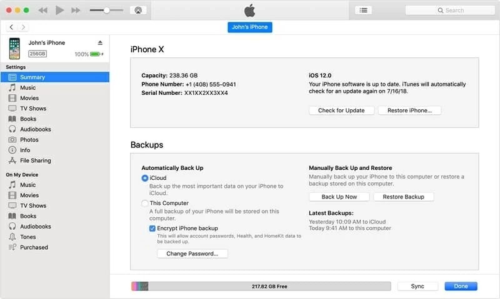
Task: Open the AirPlay output icon
Action: 138,10
